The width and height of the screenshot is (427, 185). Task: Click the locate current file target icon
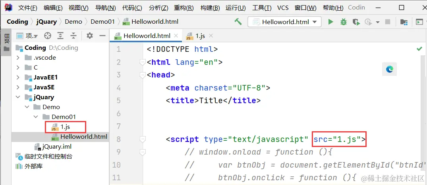(x=48, y=36)
